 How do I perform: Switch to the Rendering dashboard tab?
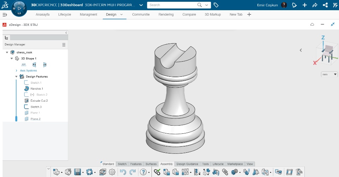click(166, 14)
